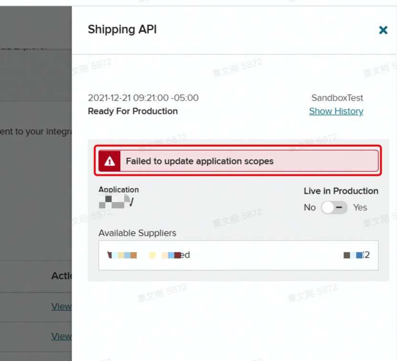Viewport: 397px width, 361px height.
Task: Click the 2021-12-21 09:21:00 timestamp
Action: click(143, 98)
